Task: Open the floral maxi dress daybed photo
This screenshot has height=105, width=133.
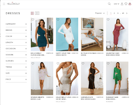Action: pyautogui.click(x=92, y=34)
